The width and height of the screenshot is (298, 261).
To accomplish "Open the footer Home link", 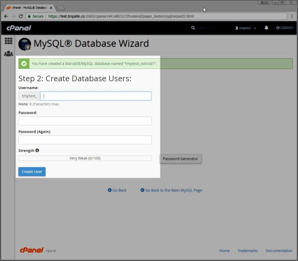I will point(224,251).
